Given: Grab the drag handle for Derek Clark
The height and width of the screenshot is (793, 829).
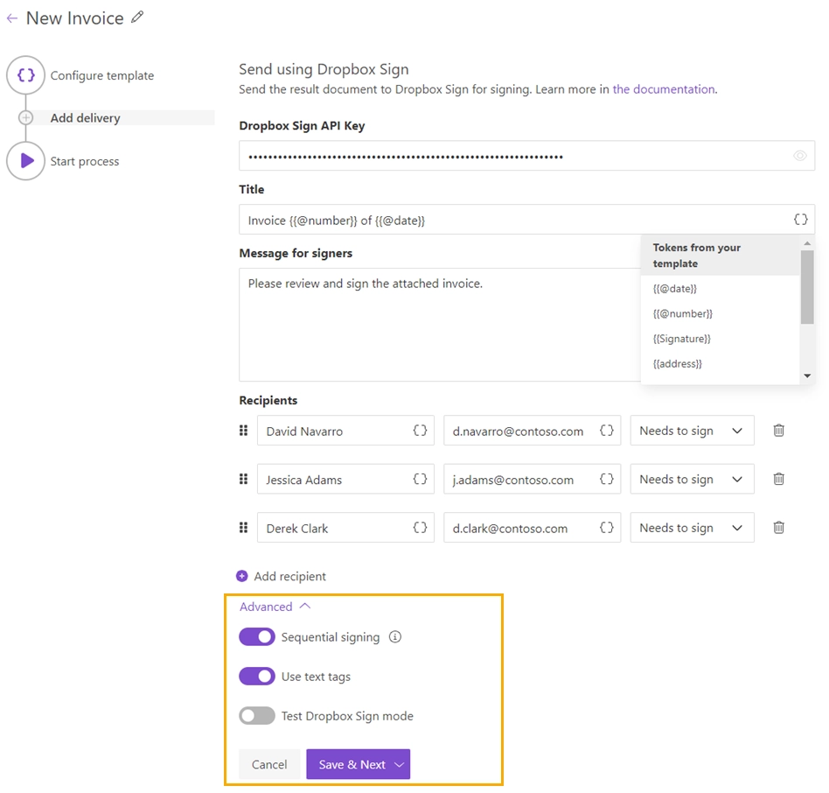Looking at the screenshot, I should click(x=243, y=528).
